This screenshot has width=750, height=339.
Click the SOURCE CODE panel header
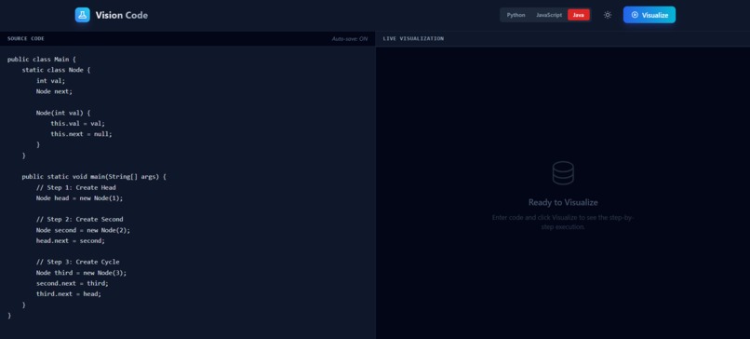(x=26, y=39)
